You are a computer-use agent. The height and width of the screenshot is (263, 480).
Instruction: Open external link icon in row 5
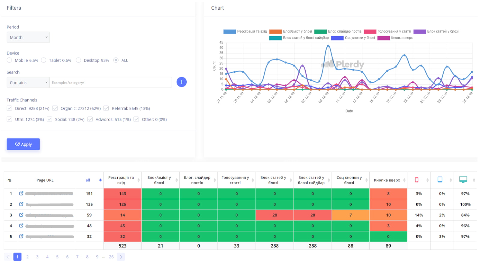coord(21,236)
